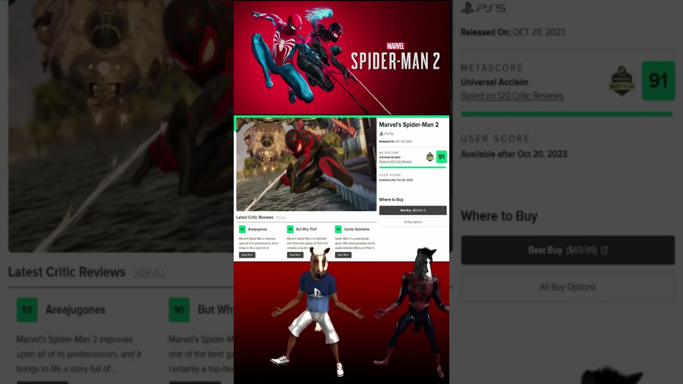Click the blurred external-link icon beside Best Buy price
The height and width of the screenshot is (384, 683).
(604, 250)
